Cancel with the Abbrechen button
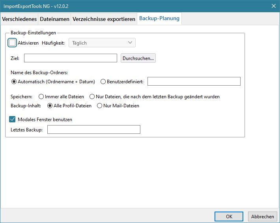The width and height of the screenshot is (280, 223). coord(262,216)
